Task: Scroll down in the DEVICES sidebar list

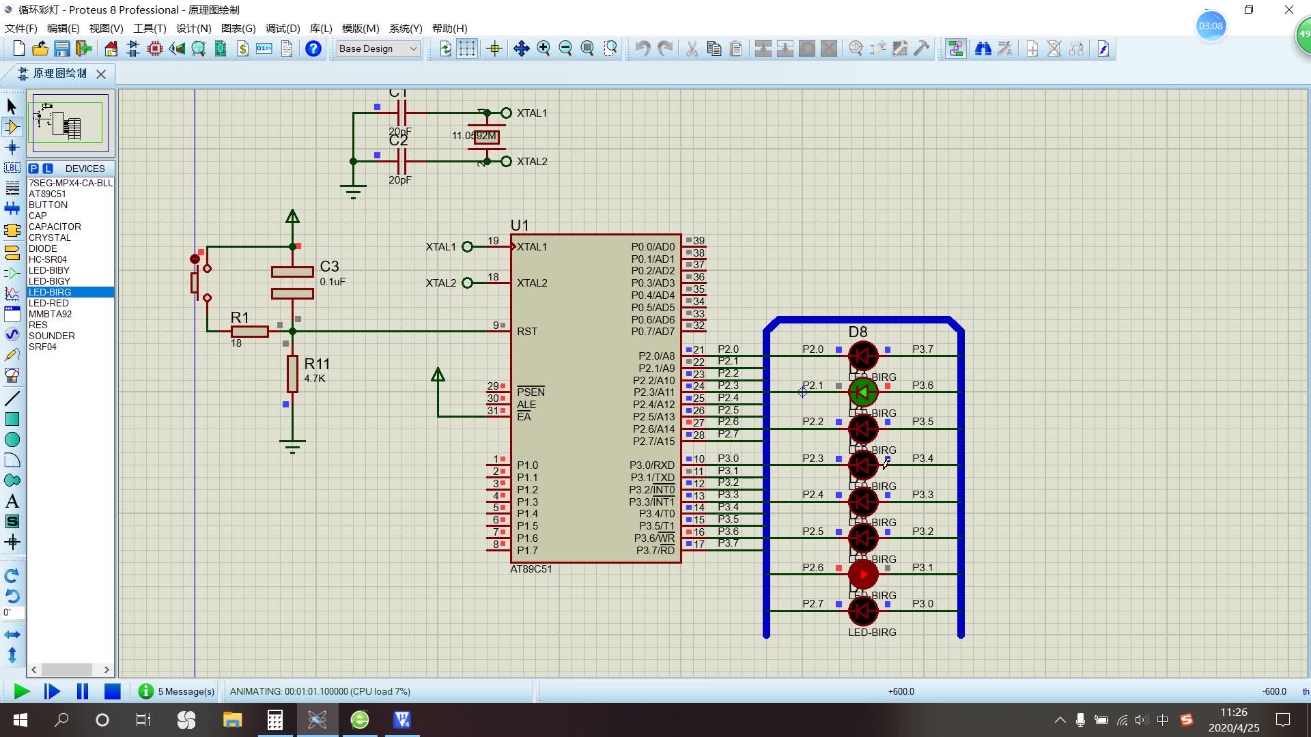Action: tap(107, 669)
